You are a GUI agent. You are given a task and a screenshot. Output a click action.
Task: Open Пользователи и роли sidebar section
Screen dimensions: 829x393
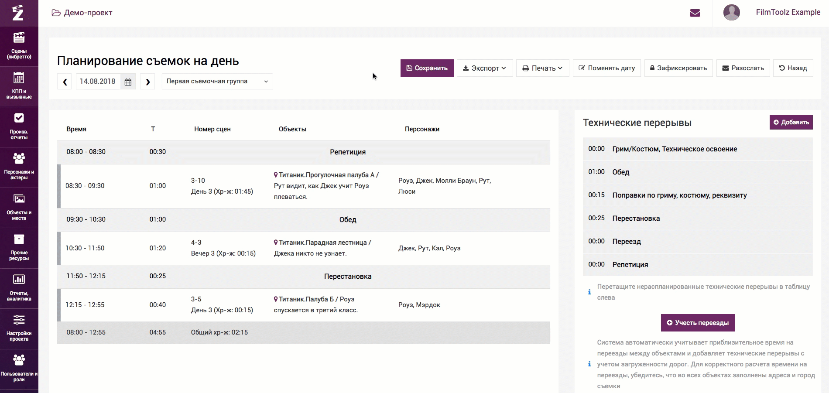(19, 369)
